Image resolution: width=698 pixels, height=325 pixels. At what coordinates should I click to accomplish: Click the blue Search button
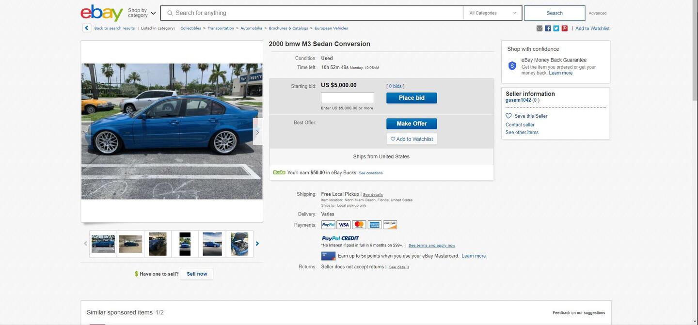(555, 13)
